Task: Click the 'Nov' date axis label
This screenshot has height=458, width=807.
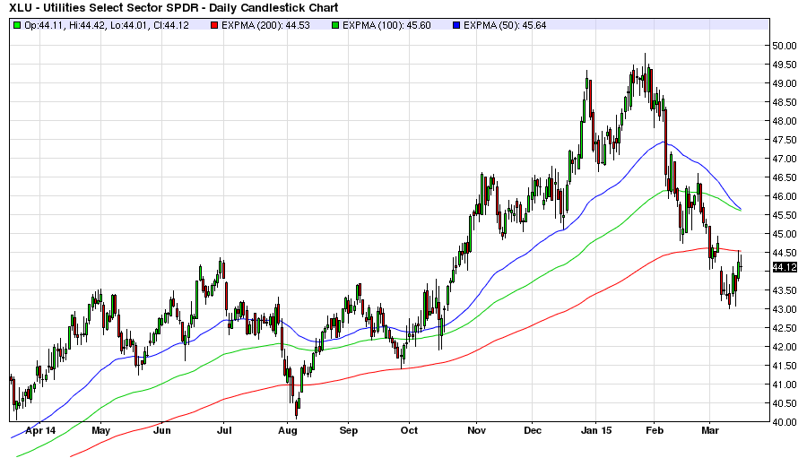Action: [477, 431]
